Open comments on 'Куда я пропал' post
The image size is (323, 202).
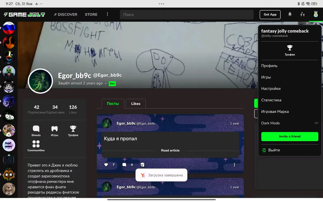pos(124,165)
